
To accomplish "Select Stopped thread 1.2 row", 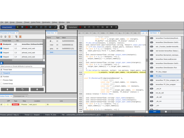I will click(22, 48).
